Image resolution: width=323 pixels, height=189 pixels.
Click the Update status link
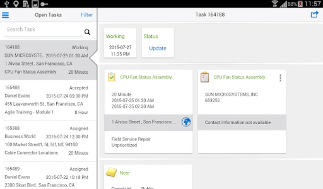(x=157, y=48)
